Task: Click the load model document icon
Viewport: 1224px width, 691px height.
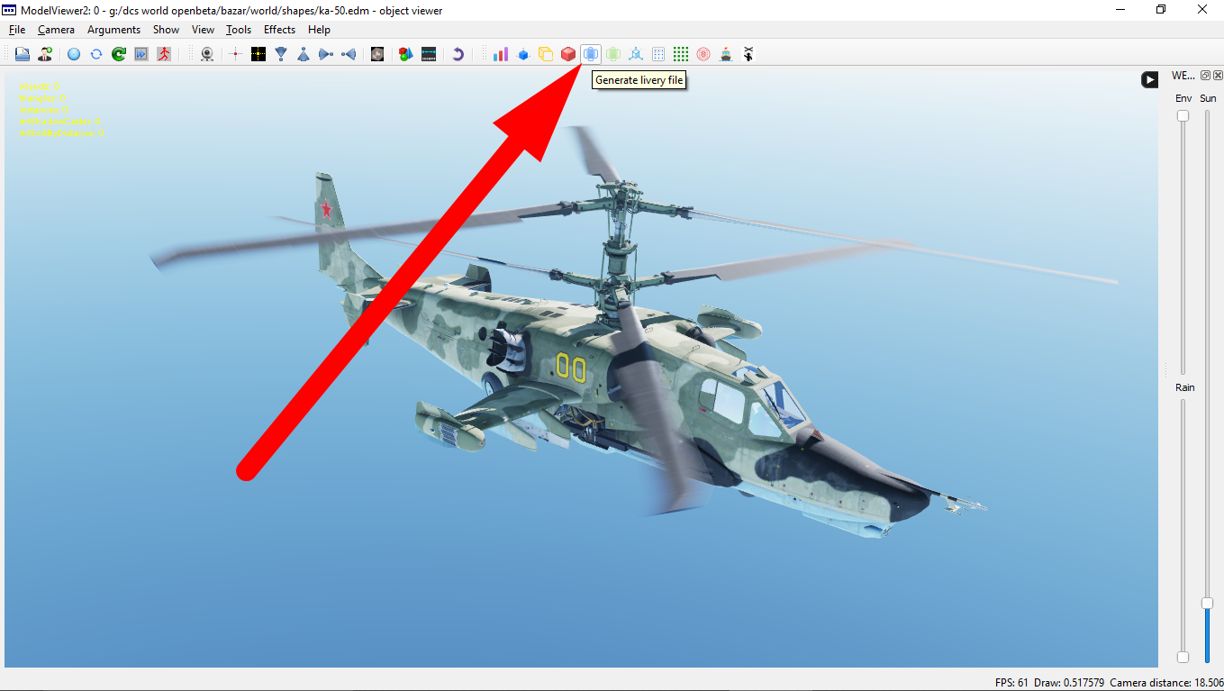Action: [23, 54]
